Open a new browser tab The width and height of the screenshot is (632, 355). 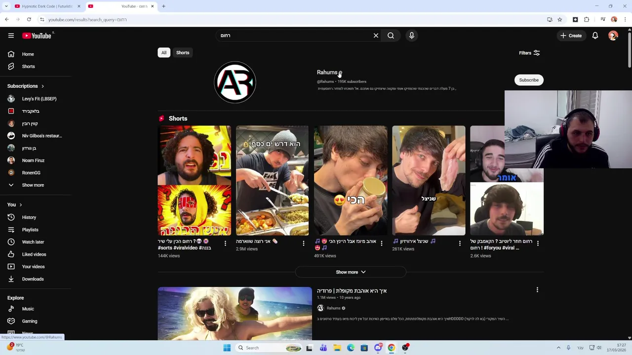point(163,6)
